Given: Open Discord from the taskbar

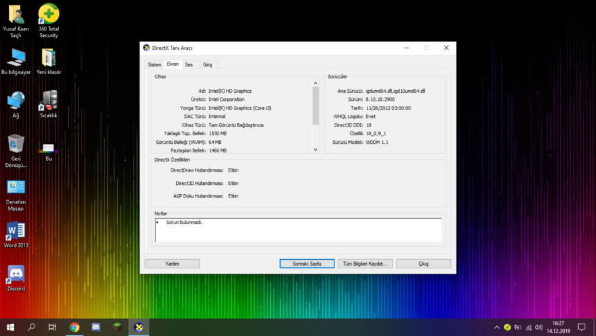Looking at the screenshot, I should tap(96, 327).
